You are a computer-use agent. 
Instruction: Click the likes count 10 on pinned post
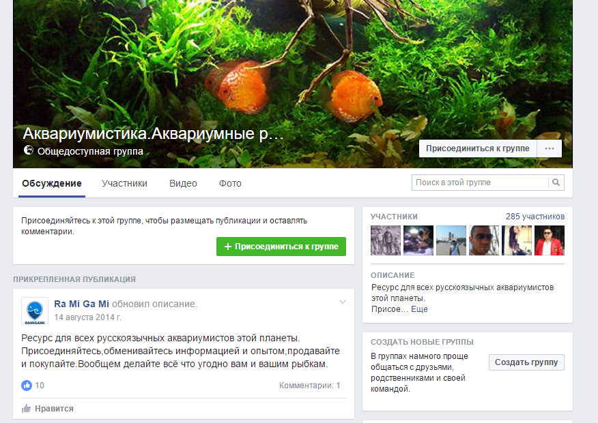(40, 386)
